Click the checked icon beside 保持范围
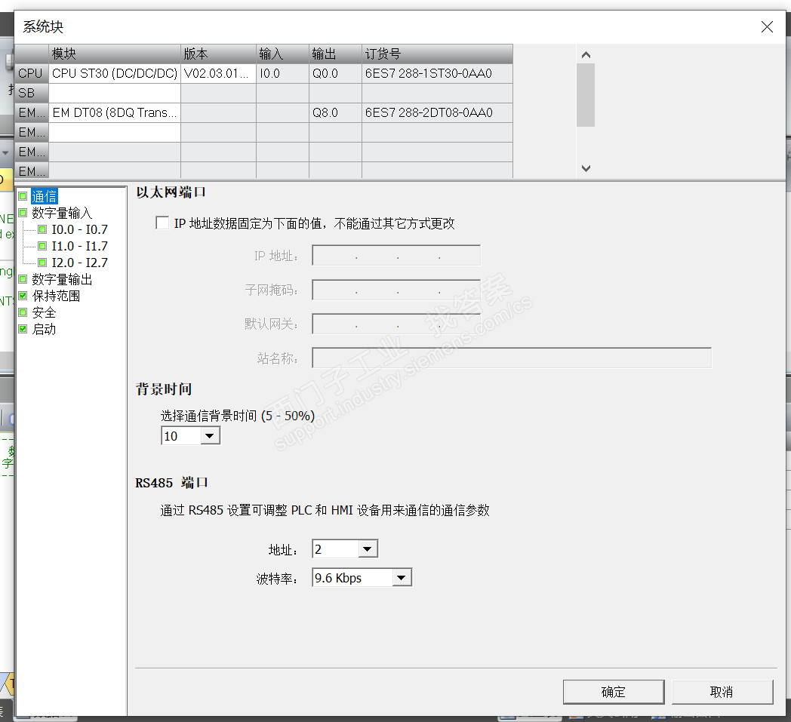Screen dimensions: 791x722 coord(23,296)
